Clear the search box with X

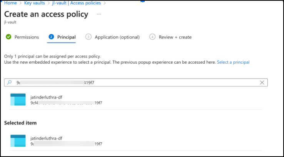[262, 82]
